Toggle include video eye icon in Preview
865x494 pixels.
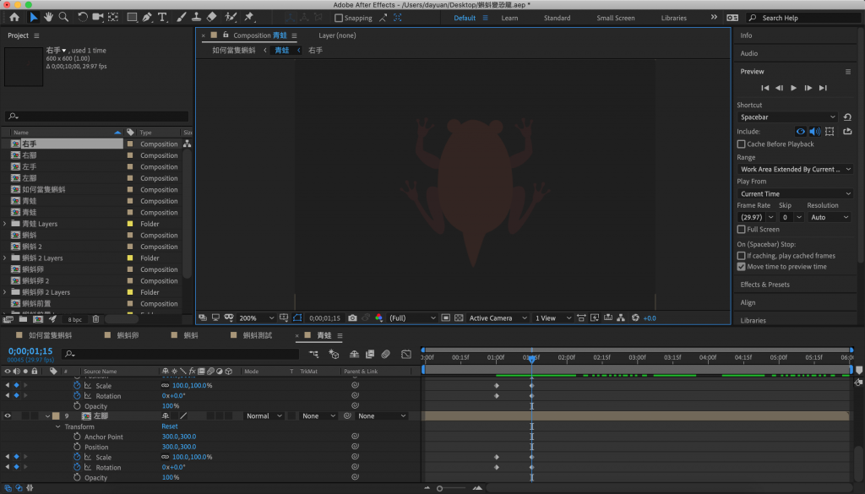(800, 132)
